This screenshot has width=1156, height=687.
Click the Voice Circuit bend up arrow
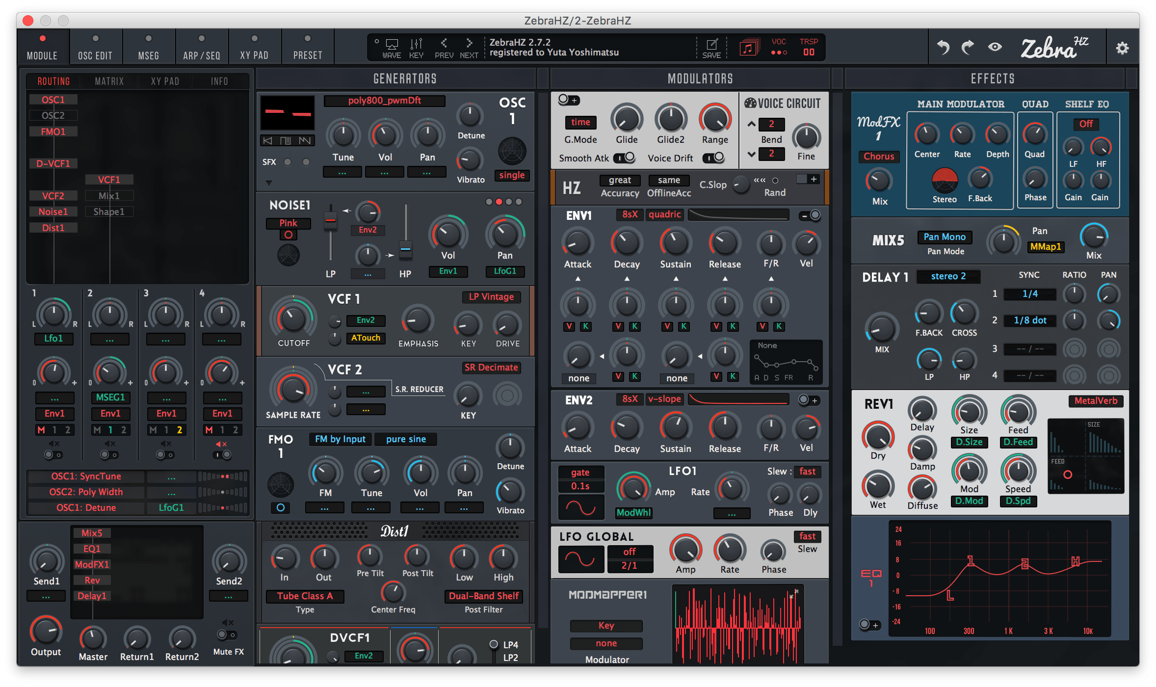pyautogui.click(x=751, y=124)
